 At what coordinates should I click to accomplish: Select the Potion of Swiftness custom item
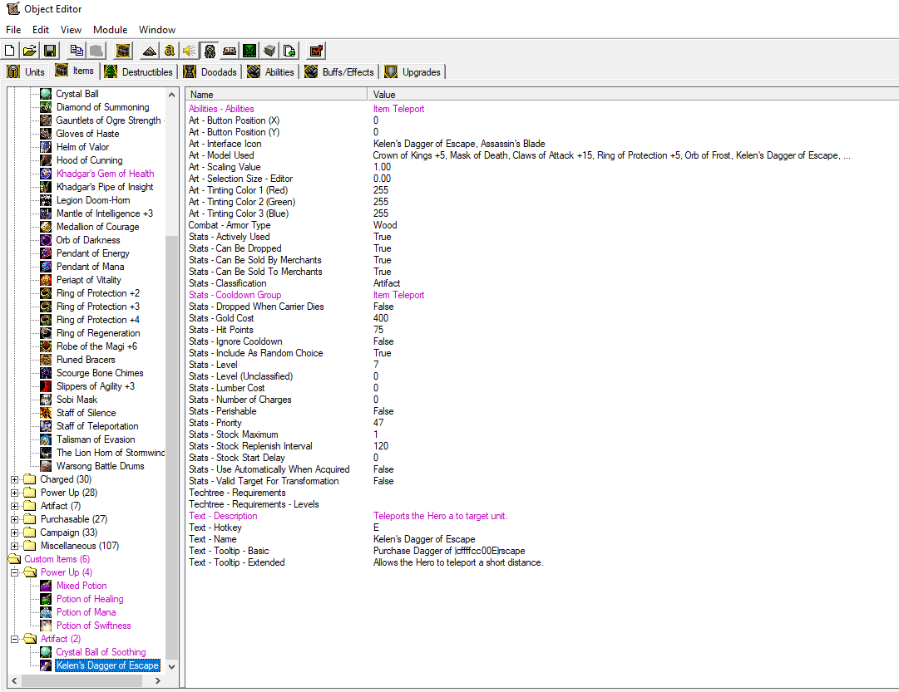93,626
